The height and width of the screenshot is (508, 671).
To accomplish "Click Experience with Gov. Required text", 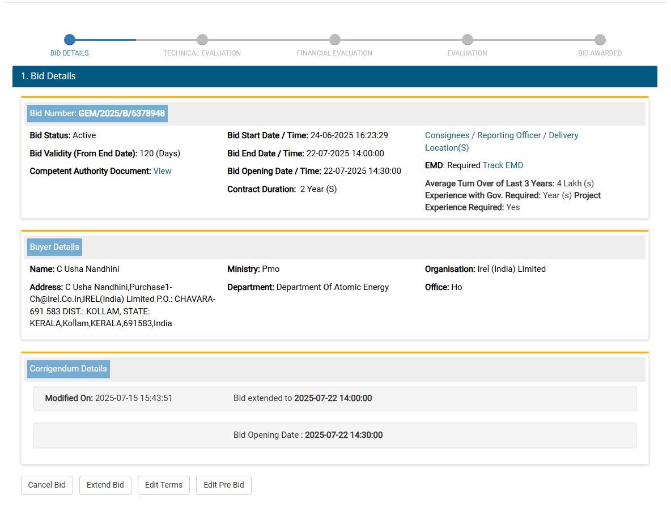I will pos(483,195).
